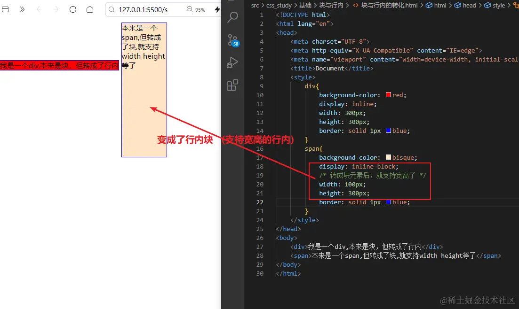
Task: Click the '<title>Document</title>' line
Action: pos(332,68)
